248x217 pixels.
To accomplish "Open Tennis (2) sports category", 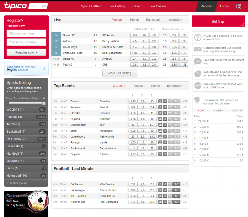I will (x=26, y=124).
